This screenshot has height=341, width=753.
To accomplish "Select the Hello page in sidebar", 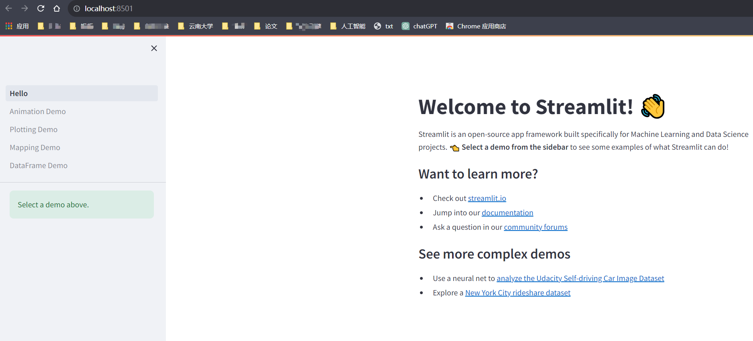I will (x=82, y=93).
